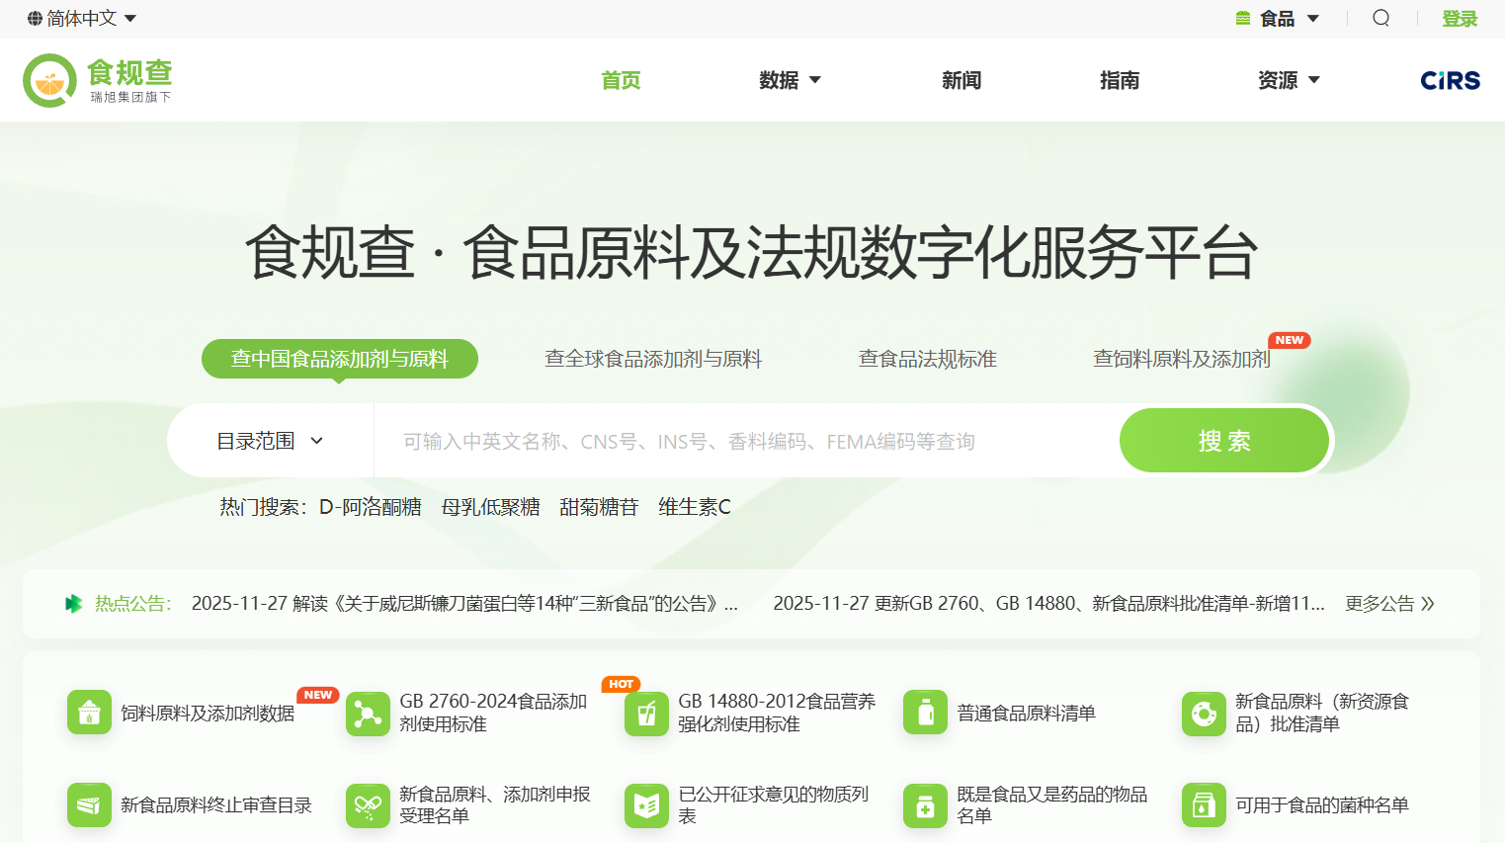Screen dimensions: 1505x843
Task: Click the GB 2760-2024 food additive icon
Action: tap(368, 713)
